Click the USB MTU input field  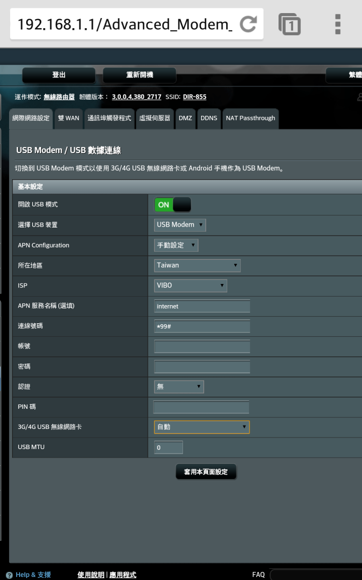coord(168,447)
